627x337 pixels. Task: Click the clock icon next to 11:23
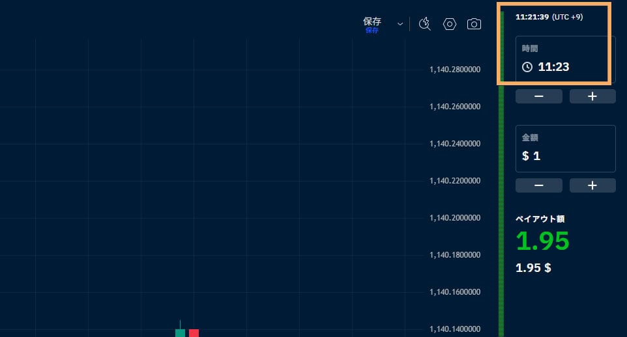pyautogui.click(x=527, y=67)
